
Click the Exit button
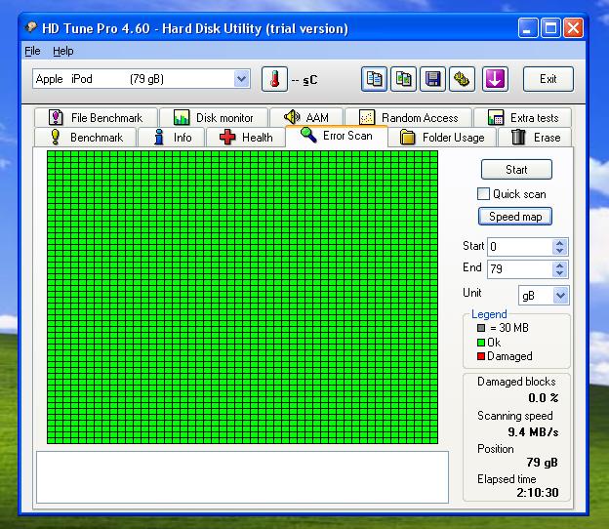coord(548,79)
